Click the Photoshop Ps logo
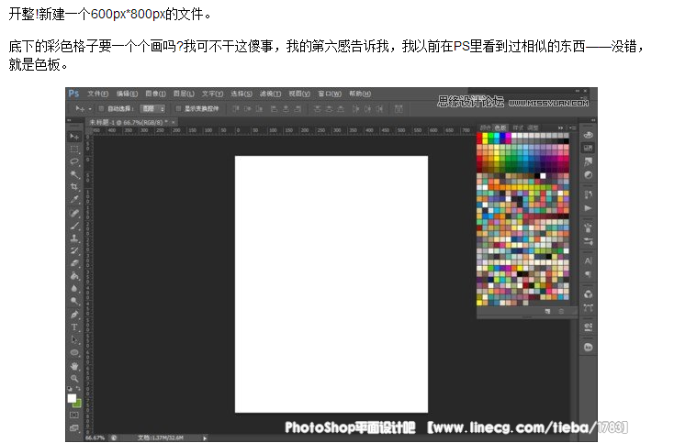Image resolution: width=674 pixels, height=443 pixels. tap(74, 94)
